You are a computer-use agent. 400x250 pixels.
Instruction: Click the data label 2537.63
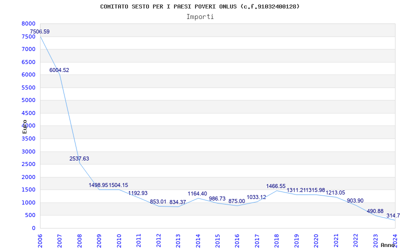pos(79,158)
